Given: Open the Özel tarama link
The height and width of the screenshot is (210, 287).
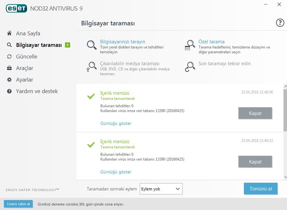Looking at the screenshot, I should coord(211,42).
